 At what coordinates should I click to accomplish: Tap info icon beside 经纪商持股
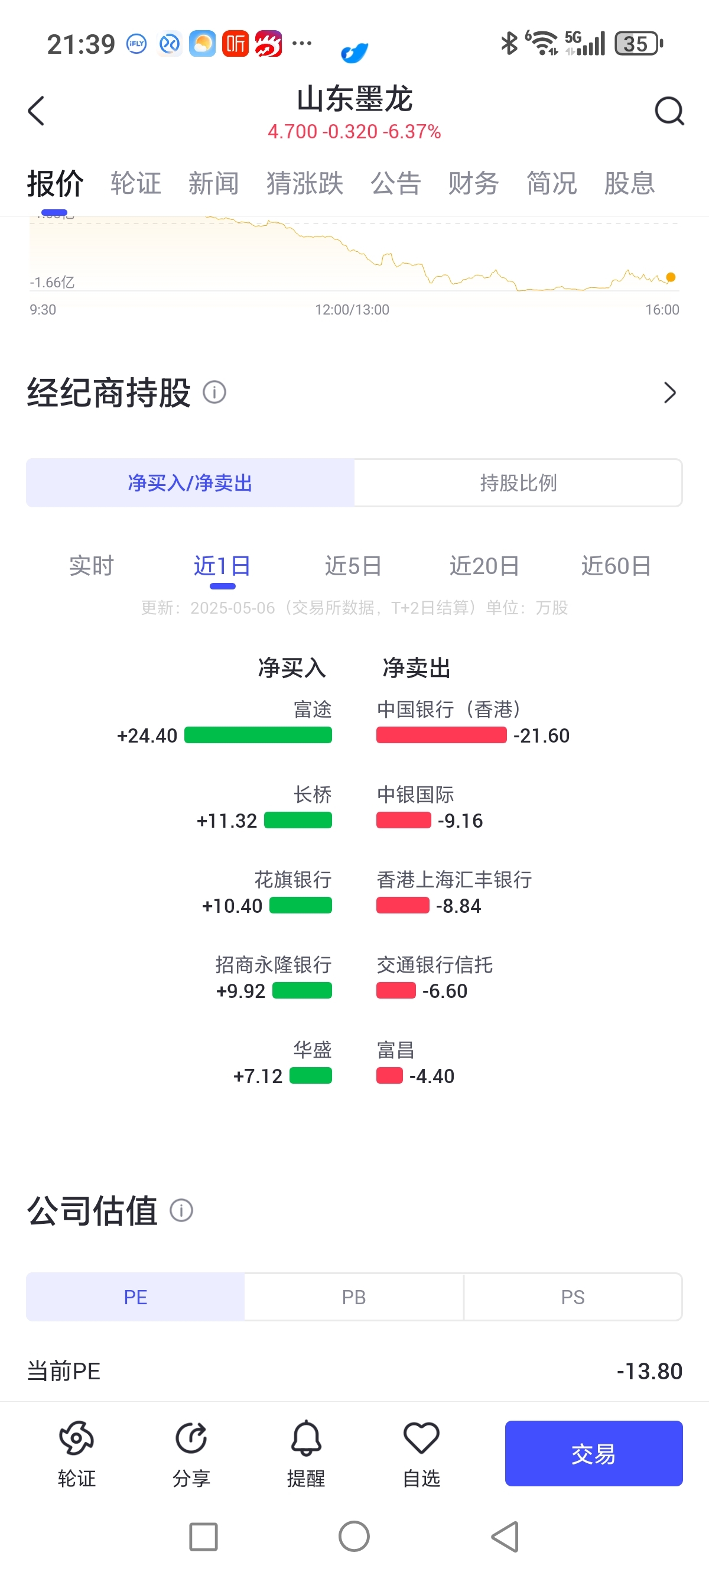click(x=214, y=392)
